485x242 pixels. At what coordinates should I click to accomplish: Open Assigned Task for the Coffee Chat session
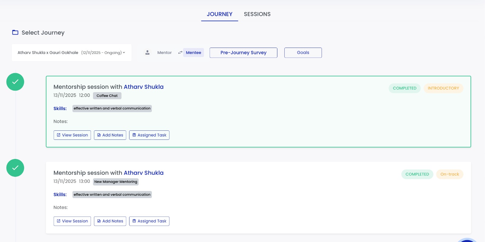pos(149,135)
